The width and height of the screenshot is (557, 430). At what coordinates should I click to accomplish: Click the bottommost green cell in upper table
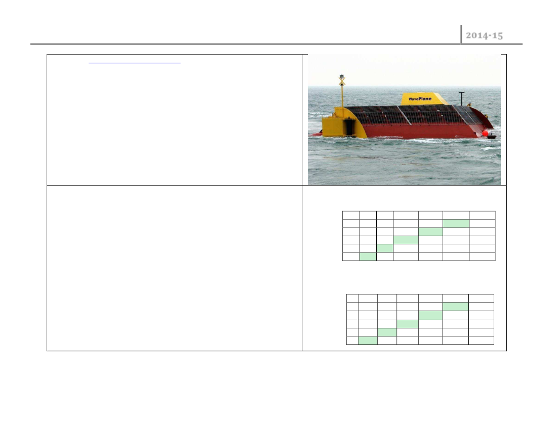[368, 256]
